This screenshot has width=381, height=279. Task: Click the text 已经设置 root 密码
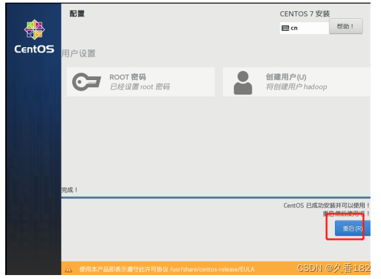coord(140,87)
